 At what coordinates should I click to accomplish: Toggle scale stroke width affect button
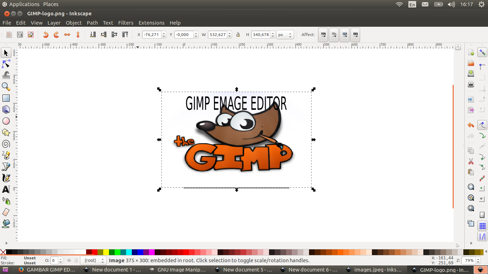click(x=323, y=35)
